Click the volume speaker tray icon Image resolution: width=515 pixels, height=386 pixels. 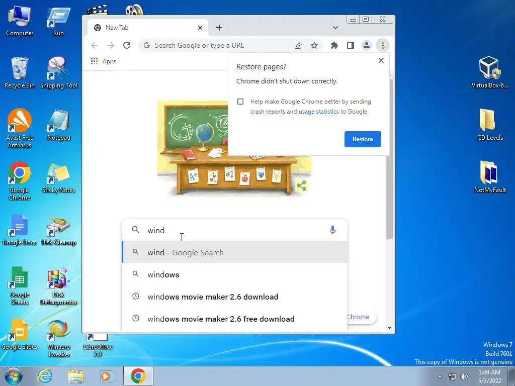point(464,376)
